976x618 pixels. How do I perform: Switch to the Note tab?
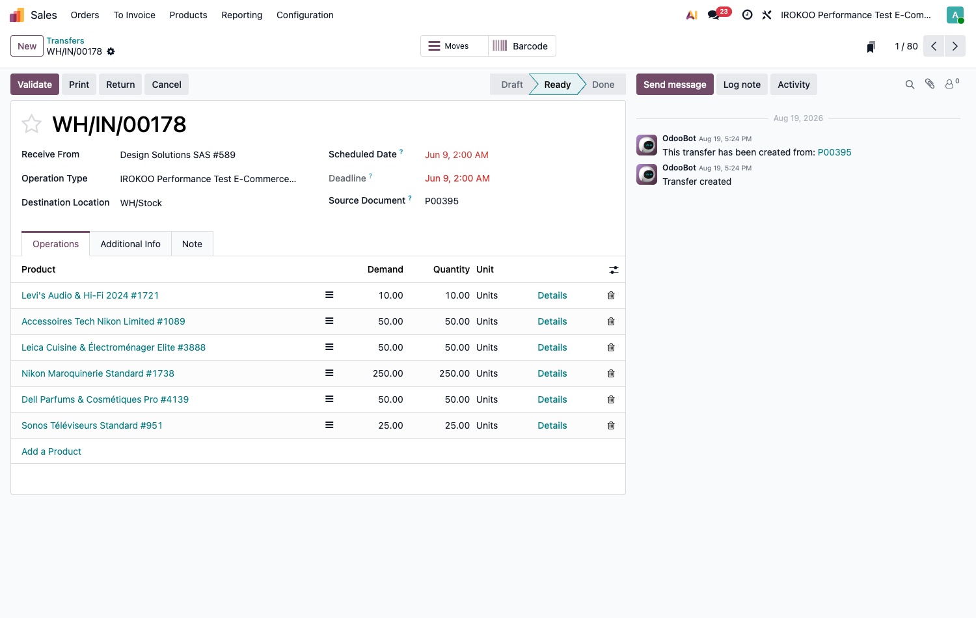coord(192,244)
